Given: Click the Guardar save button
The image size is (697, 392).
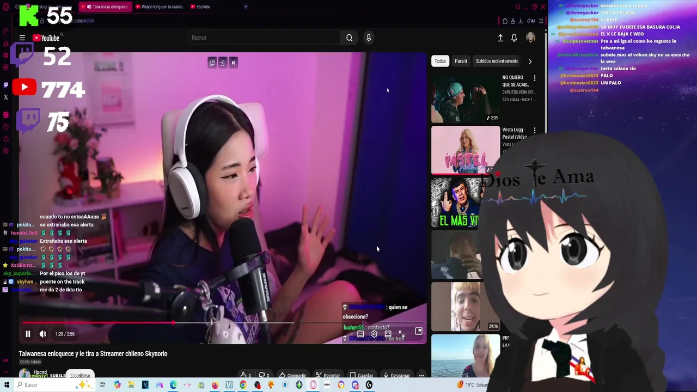Looking at the screenshot, I should pyautogui.click(x=362, y=375).
